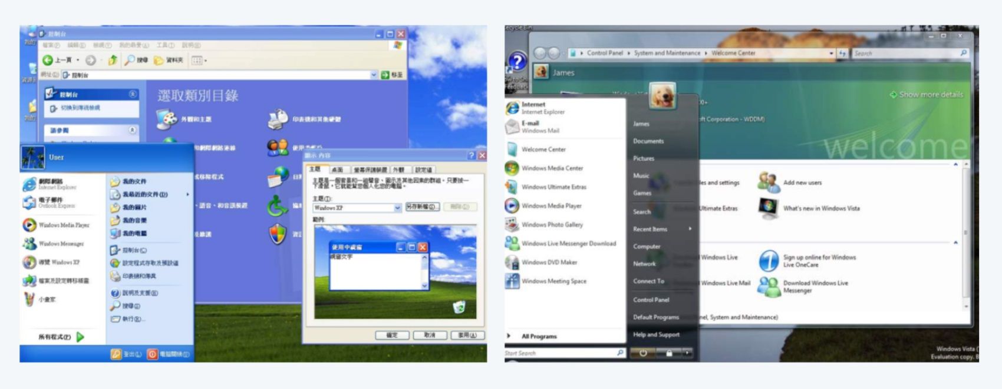
Task: Open Control Panel in Vista start menu
Action: coord(651,300)
